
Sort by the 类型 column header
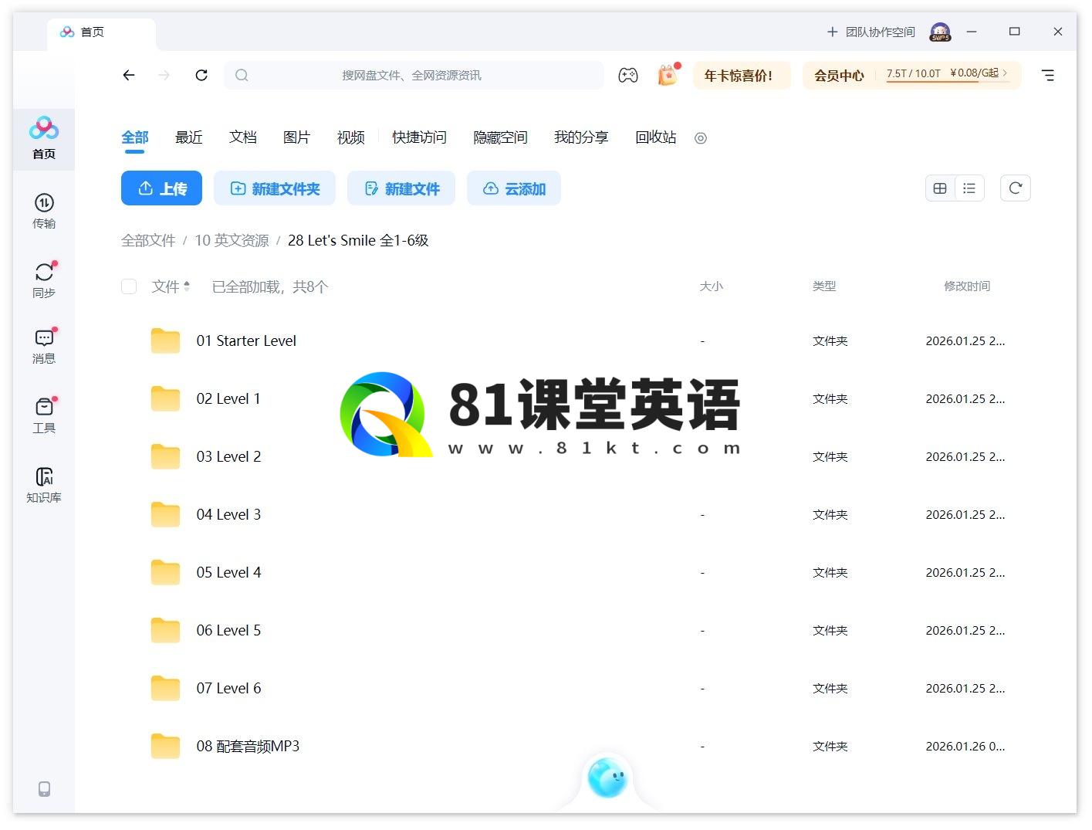[x=824, y=286]
